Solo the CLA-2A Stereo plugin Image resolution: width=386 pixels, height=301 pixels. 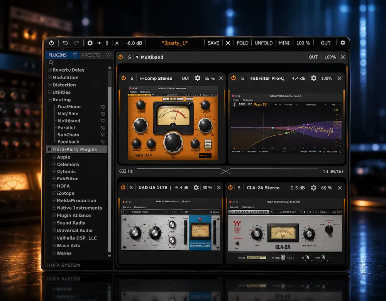(239, 188)
